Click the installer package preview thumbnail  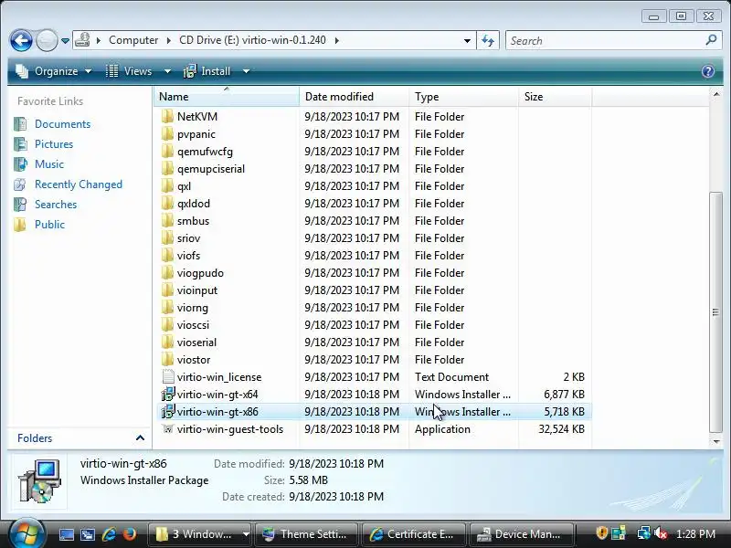point(39,481)
